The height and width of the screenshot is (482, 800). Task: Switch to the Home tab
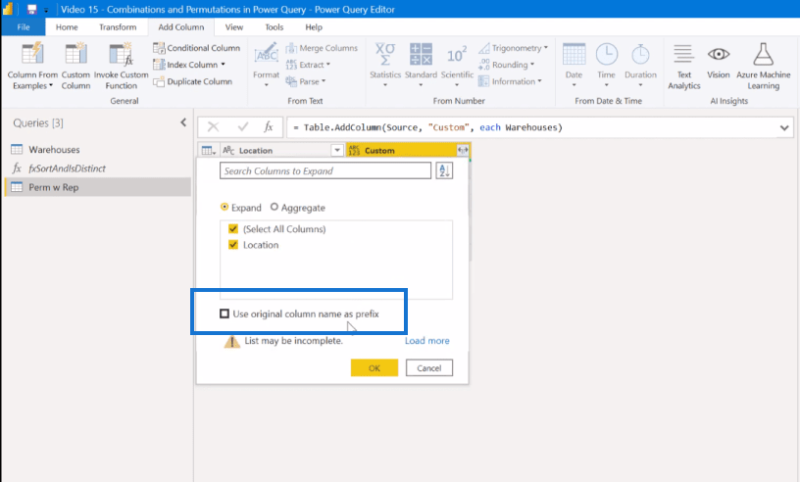[67, 27]
